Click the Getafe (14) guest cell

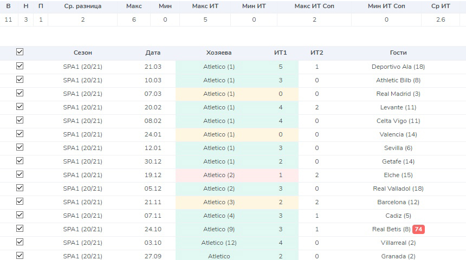[398, 161]
